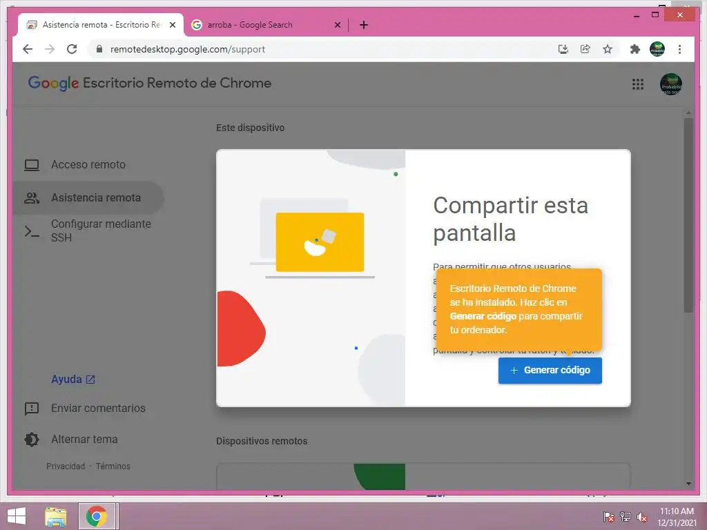
Task: Open the Google account avatar on the page
Action: coord(671,84)
